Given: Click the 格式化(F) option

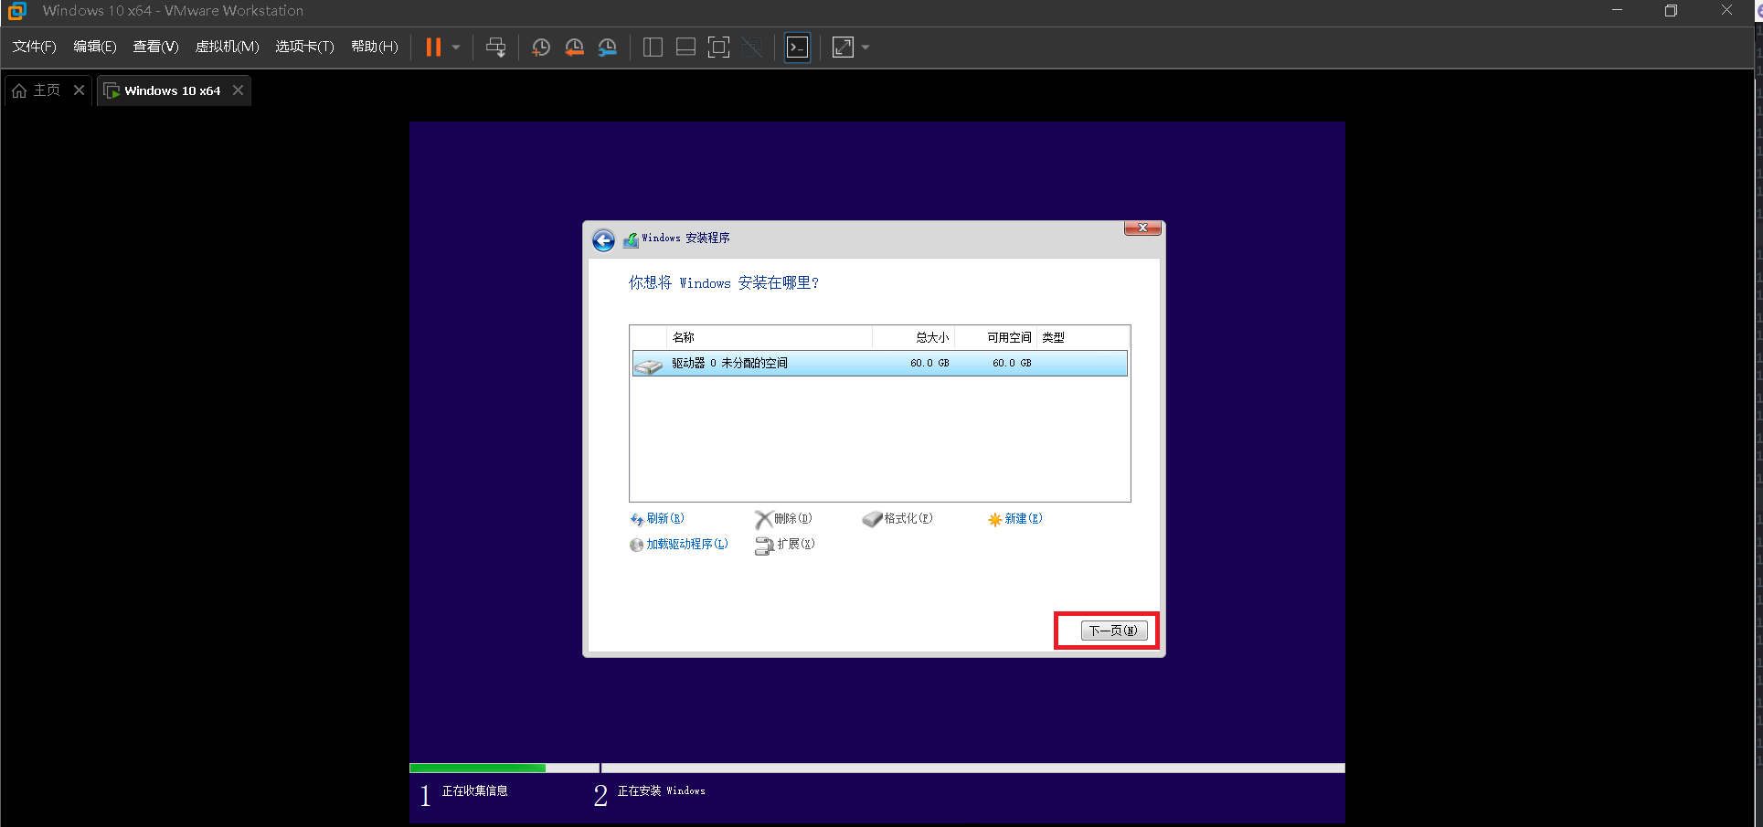Looking at the screenshot, I should click(x=897, y=518).
